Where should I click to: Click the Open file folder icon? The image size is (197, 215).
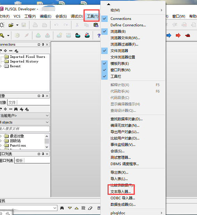(x=11, y=25)
